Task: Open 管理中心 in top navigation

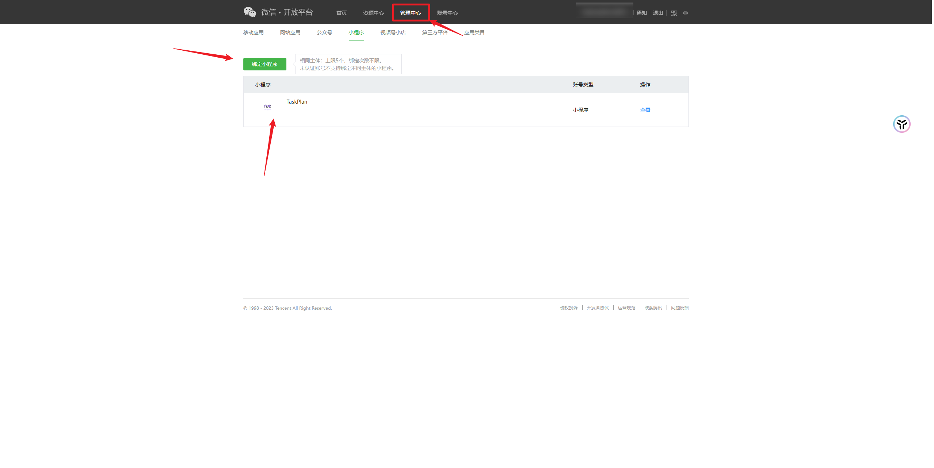Action: [x=410, y=13]
